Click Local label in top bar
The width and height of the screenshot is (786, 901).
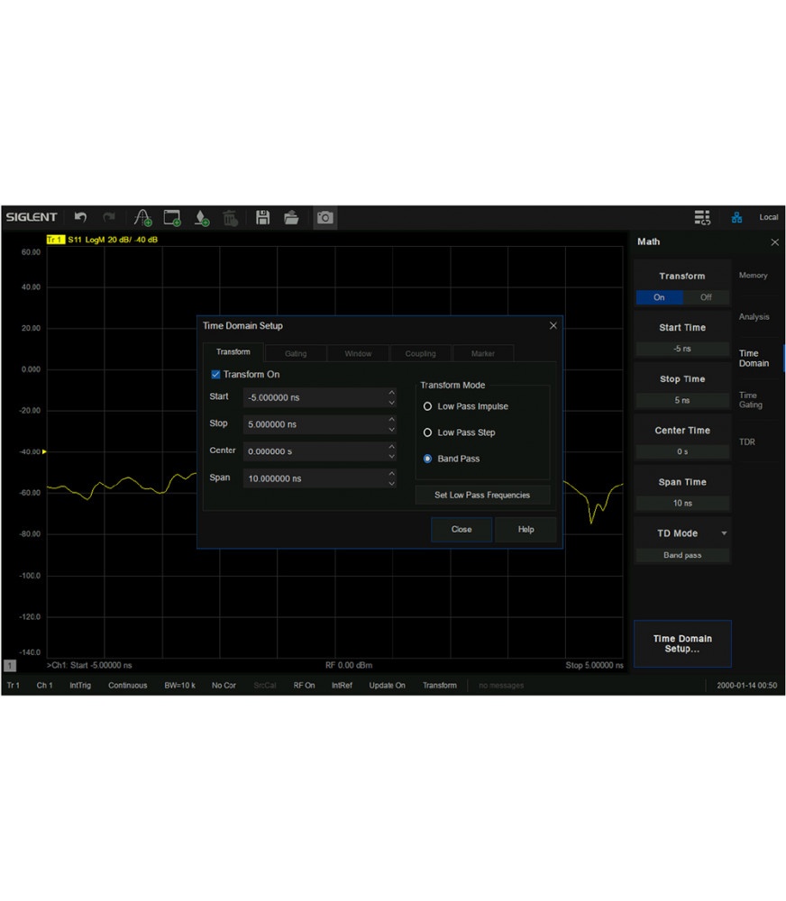pos(768,217)
